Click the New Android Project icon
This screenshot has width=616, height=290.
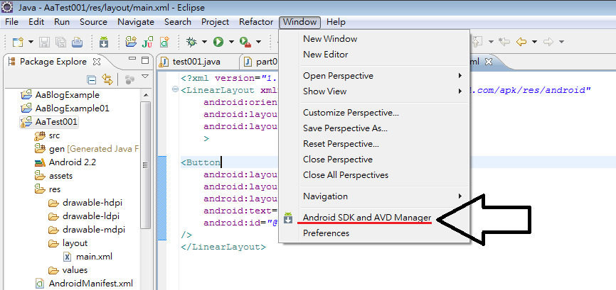click(x=130, y=42)
